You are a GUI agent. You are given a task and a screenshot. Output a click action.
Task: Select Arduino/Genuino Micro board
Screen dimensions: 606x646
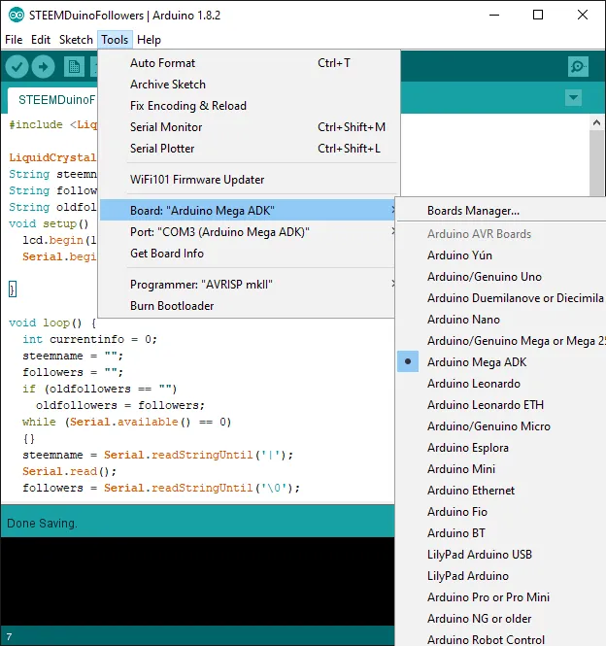pyautogui.click(x=501, y=426)
